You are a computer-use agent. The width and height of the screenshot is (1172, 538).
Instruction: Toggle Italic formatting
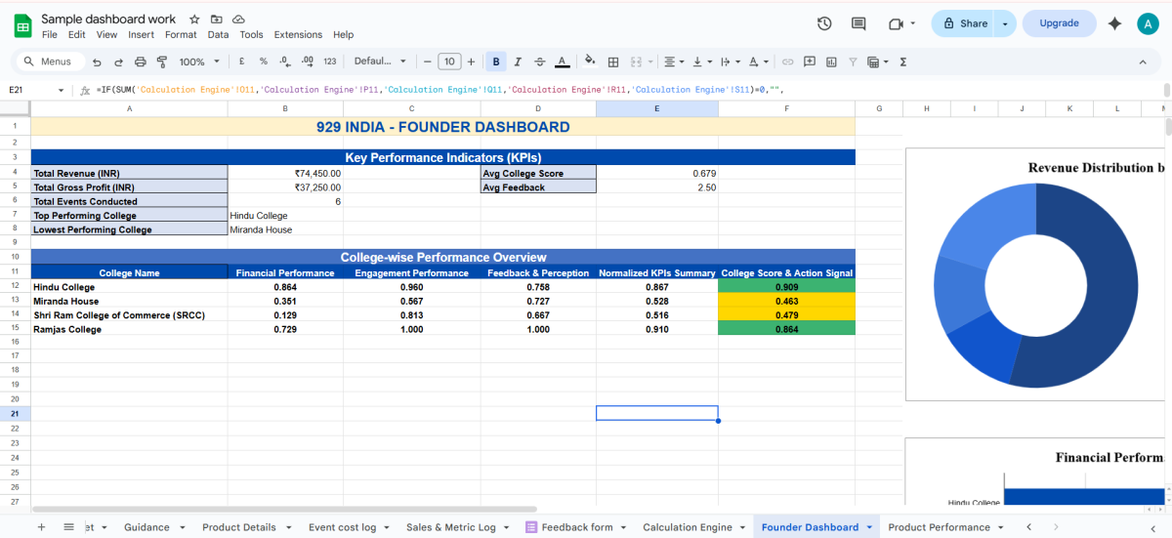[x=518, y=62]
